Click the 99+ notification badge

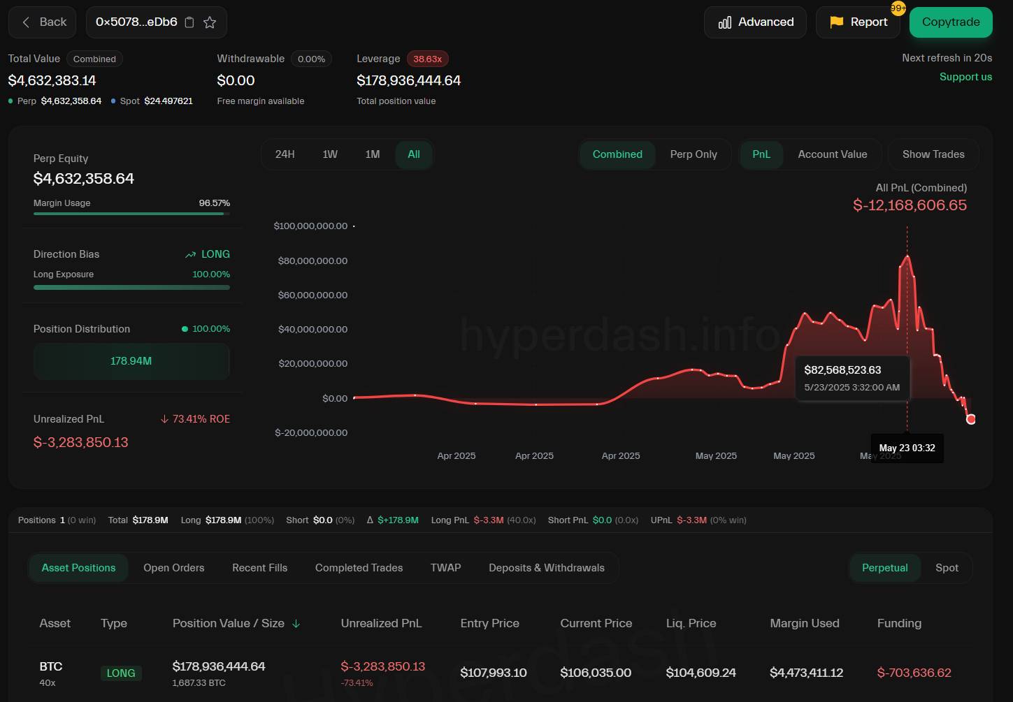[898, 8]
